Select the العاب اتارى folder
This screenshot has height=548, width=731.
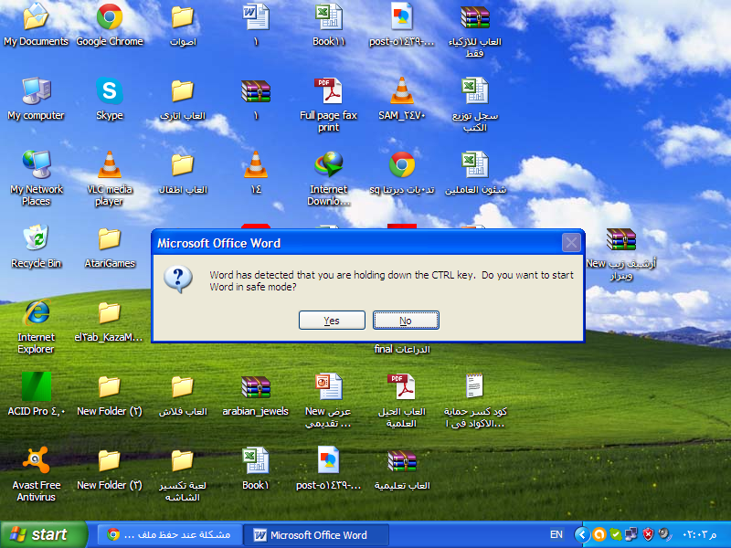coord(183,99)
